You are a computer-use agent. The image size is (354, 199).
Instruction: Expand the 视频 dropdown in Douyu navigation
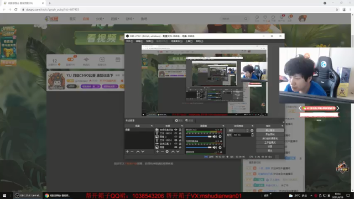coord(114,19)
